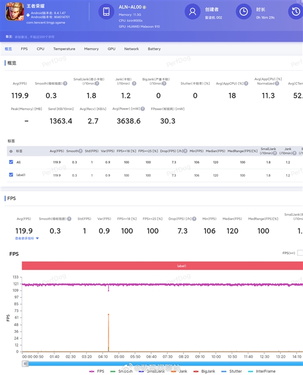Screen dimensions: 303x375
Task: Click the help icon beside Smooth in overview
Action: point(65,83)
